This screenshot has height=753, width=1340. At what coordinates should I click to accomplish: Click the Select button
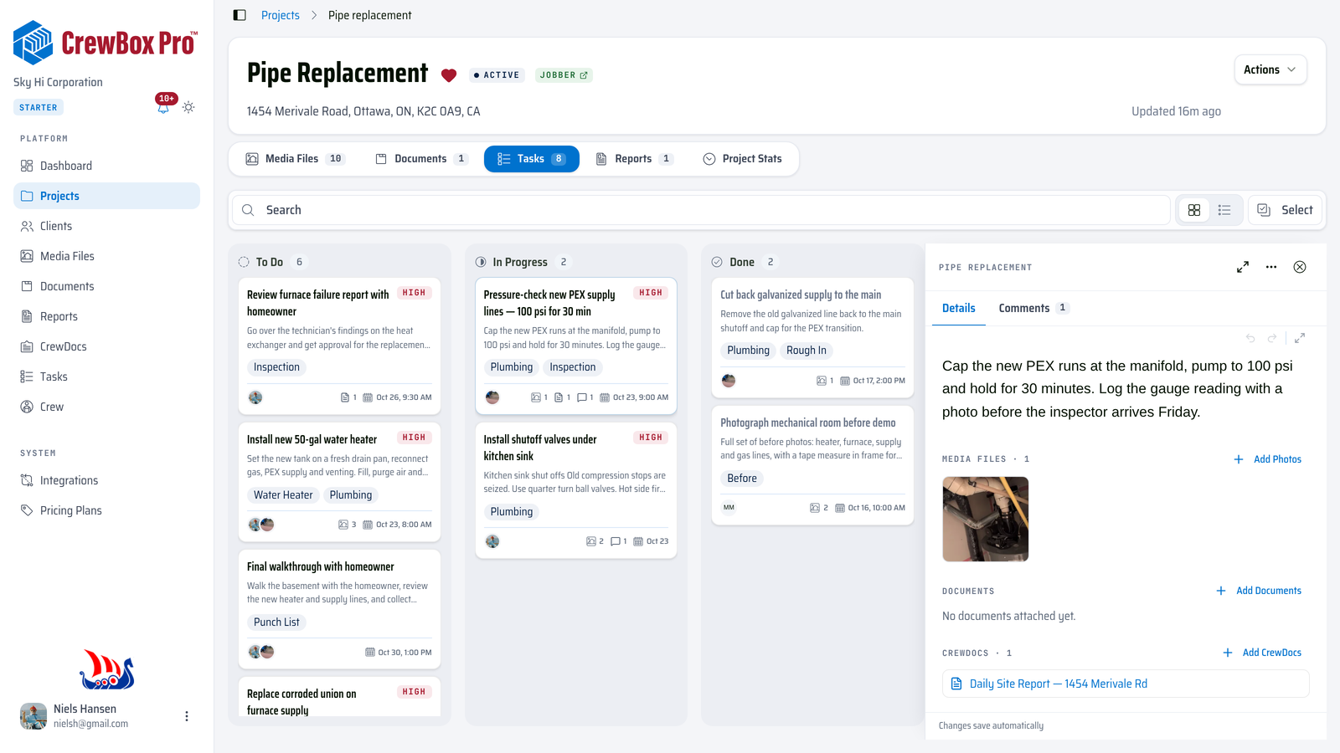(1286, 210)
